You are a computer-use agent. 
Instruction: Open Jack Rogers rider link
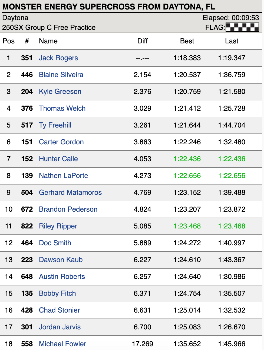58,58
